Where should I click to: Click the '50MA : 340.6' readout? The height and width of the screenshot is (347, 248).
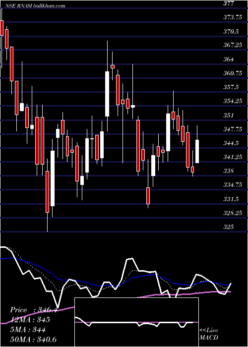click(x=33, y=340)
